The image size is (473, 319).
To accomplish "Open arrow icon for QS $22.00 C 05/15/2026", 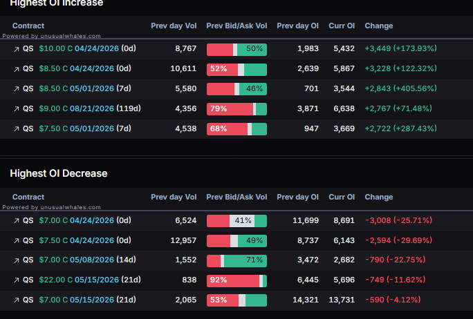I will coord(17,280).
